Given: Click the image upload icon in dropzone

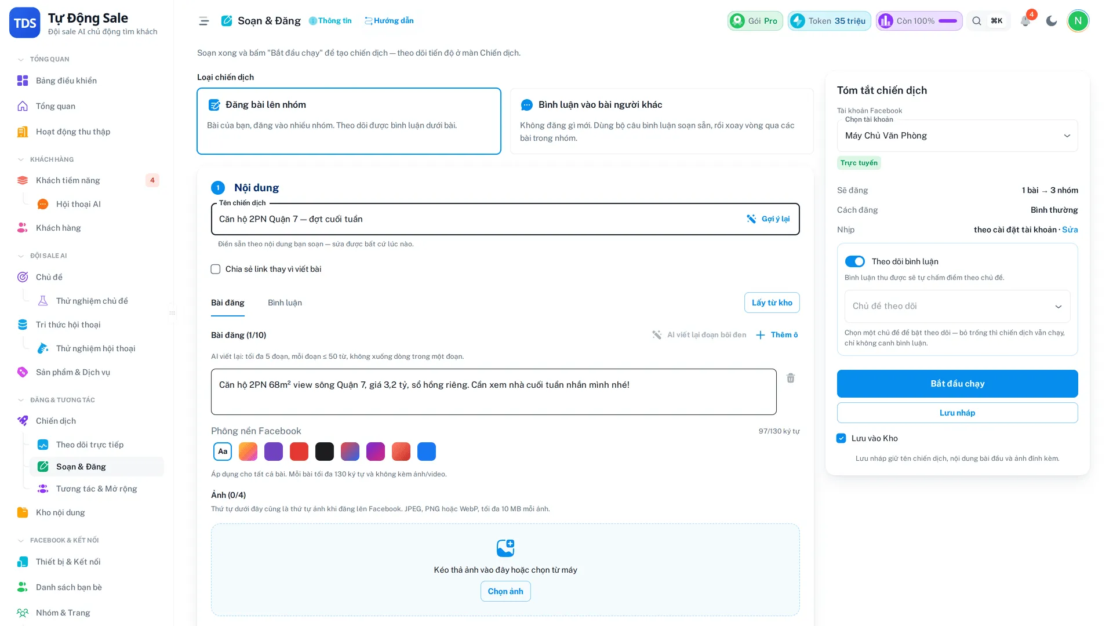Looking at the screenshot, I should coord(505,548).
